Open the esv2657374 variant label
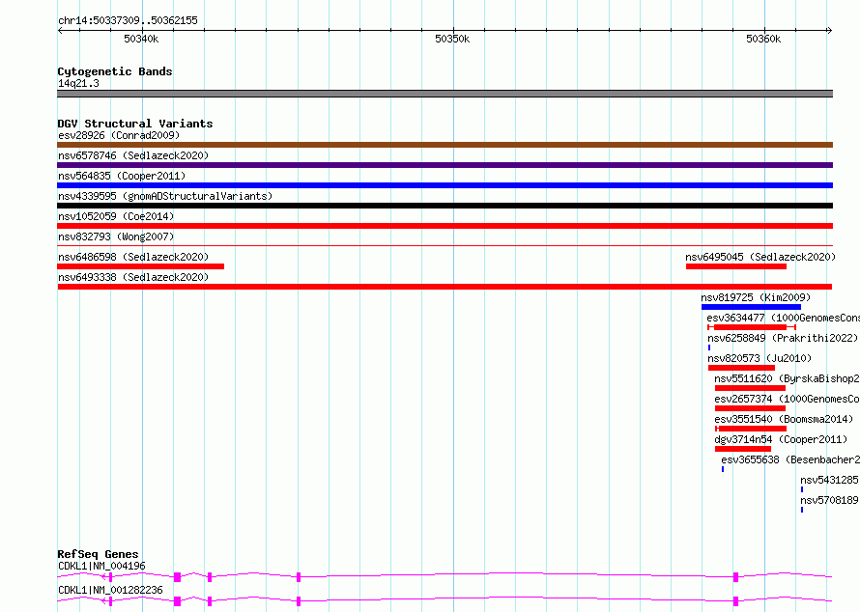Screen dimensions: 860x612 [x=788, y=399]
